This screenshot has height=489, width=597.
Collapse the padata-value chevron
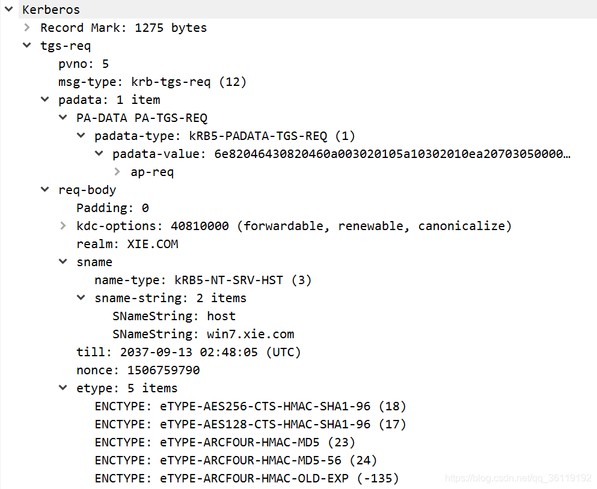pyautogui.click(x=99, y=153)
